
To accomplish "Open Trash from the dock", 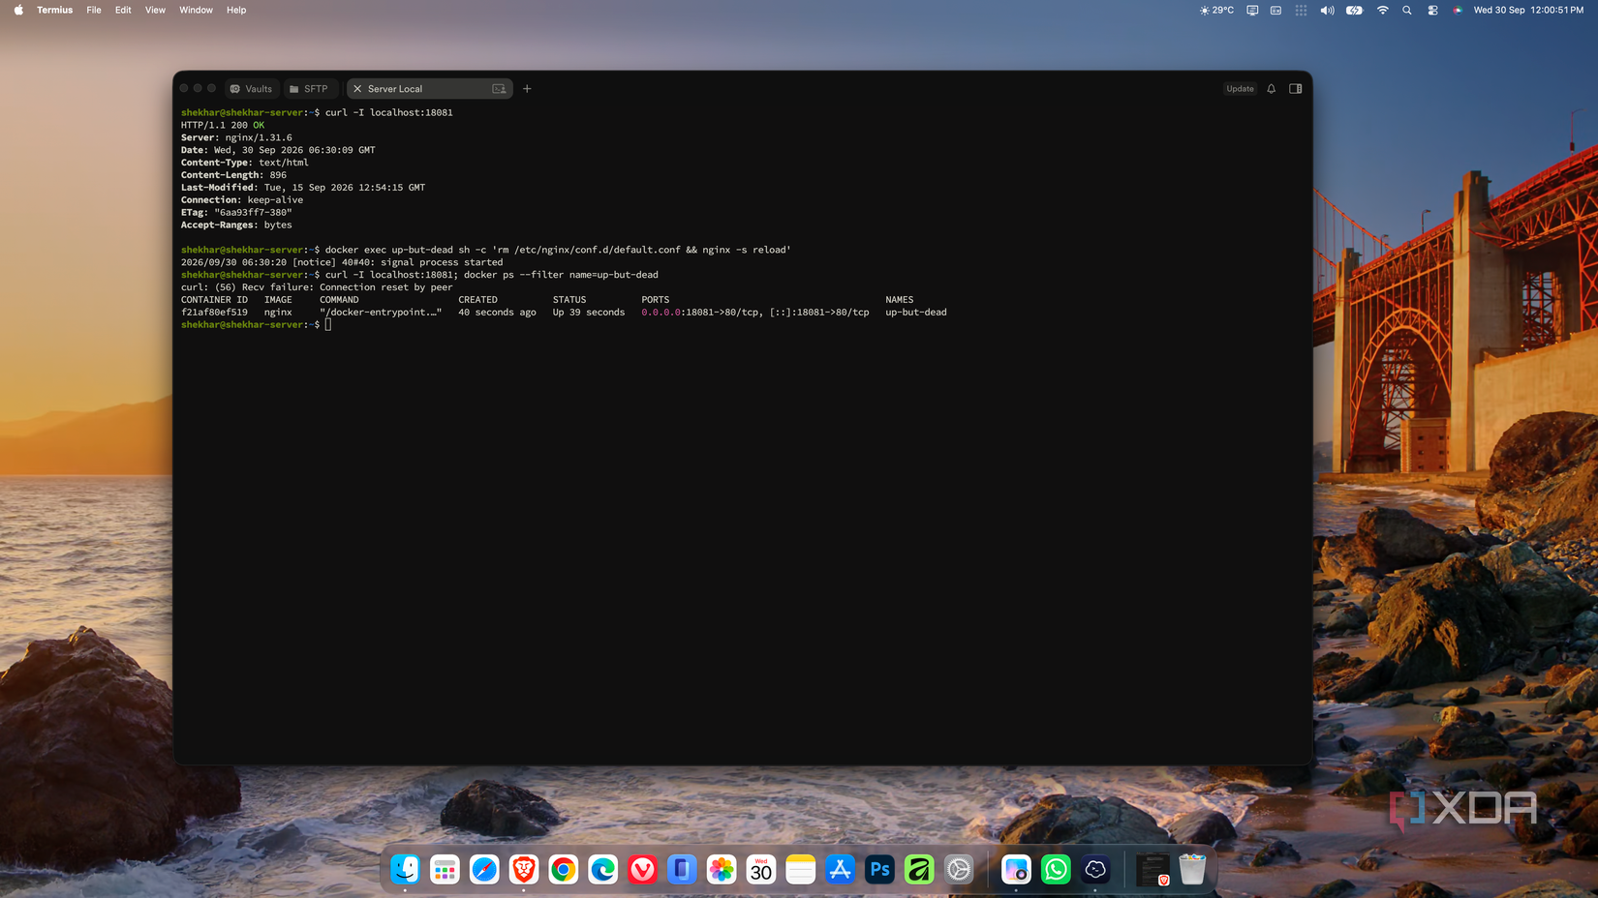I will 1192,869.
